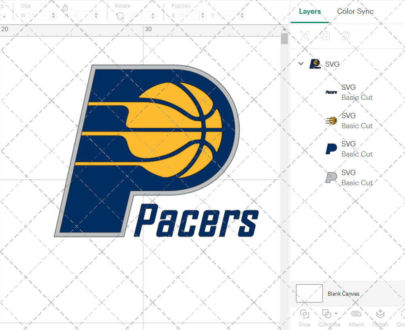The width and height of the screenshot is (405, 330).
Task: Click the Slice tool icon
Action: click(x=305, y=314)
